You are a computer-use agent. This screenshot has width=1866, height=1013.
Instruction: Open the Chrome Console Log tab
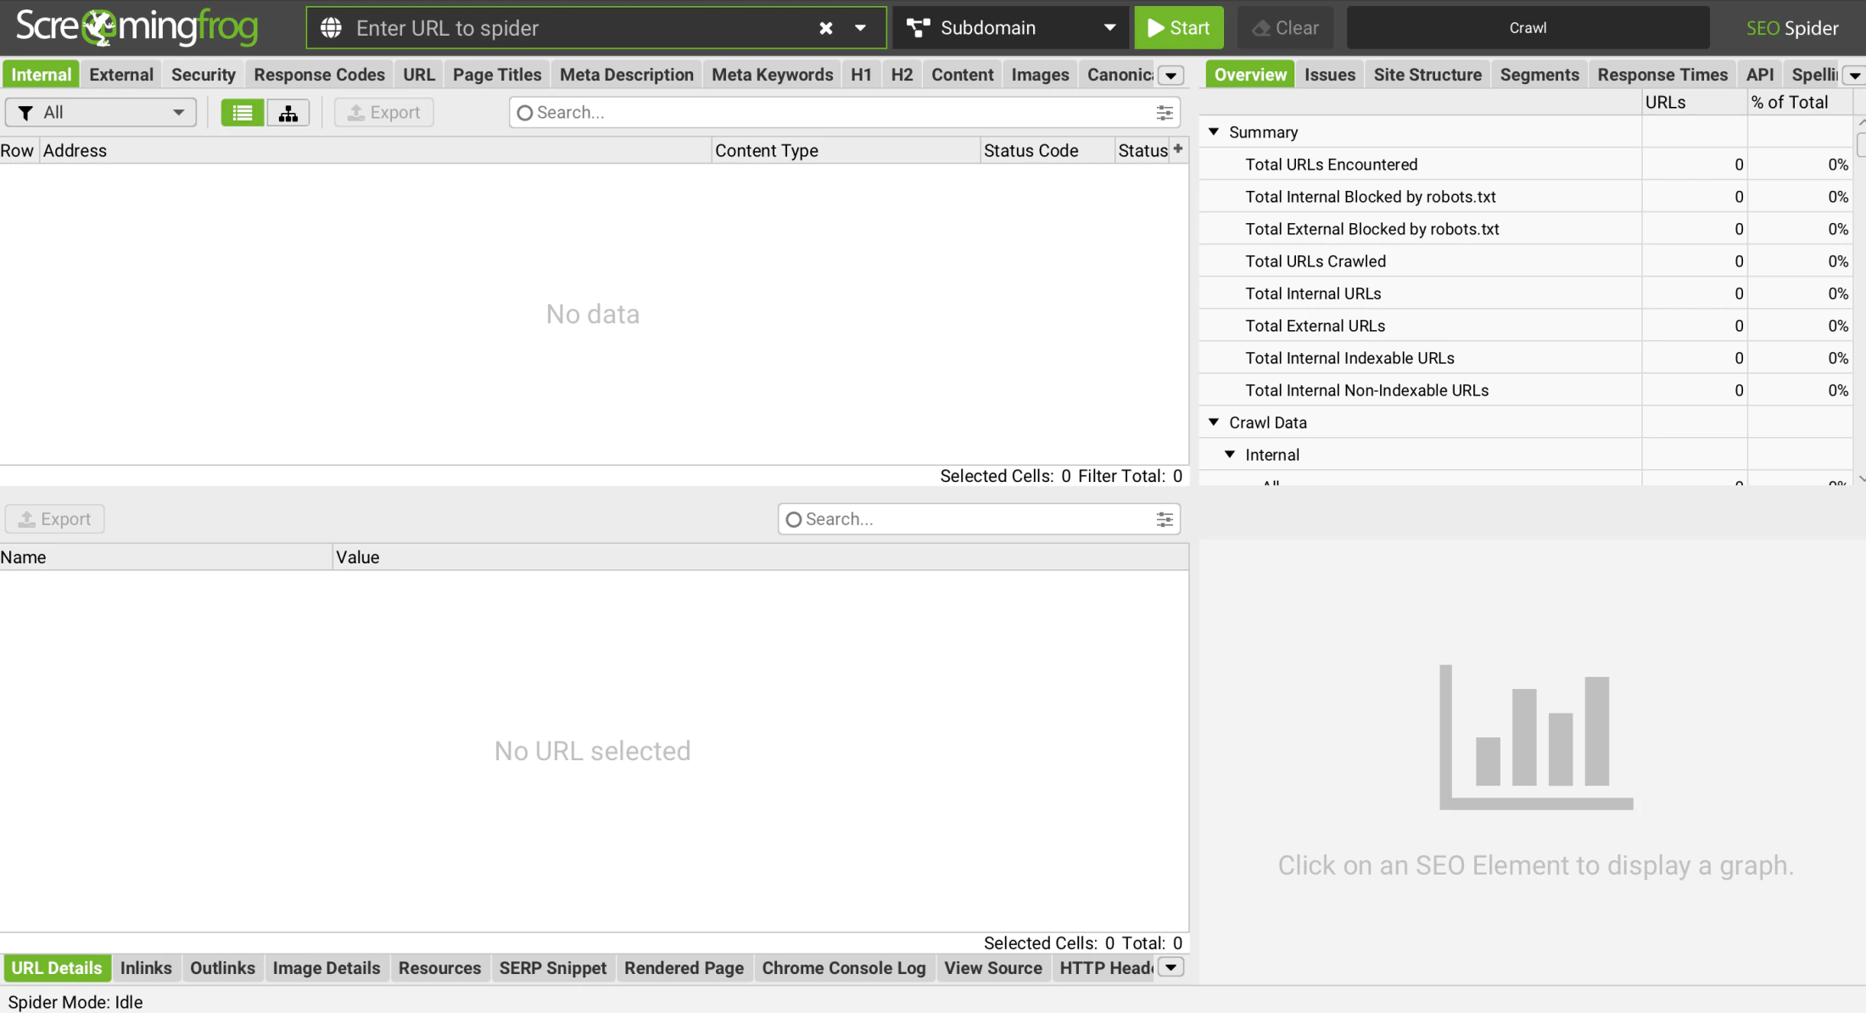click(843, 968)
